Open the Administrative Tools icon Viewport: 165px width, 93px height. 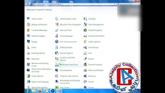(x=57, y=19)
